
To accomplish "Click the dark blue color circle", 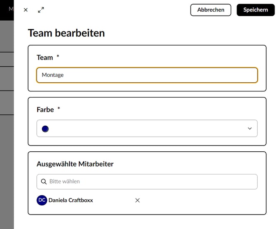I will 45,129.
